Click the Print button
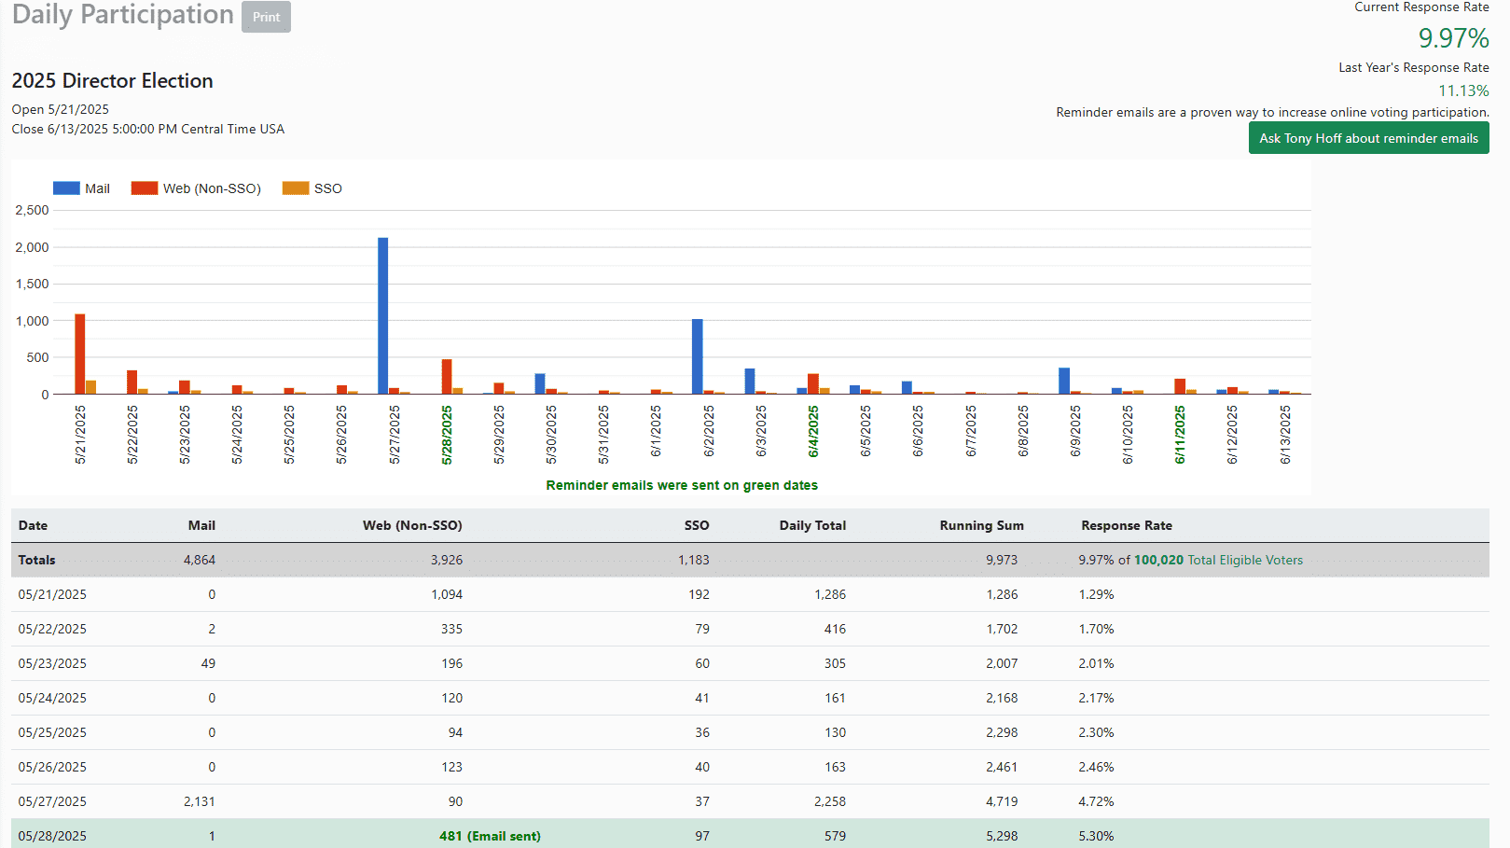The width and height of the screenshot is (1510, 848). click(x=266, y=16)
